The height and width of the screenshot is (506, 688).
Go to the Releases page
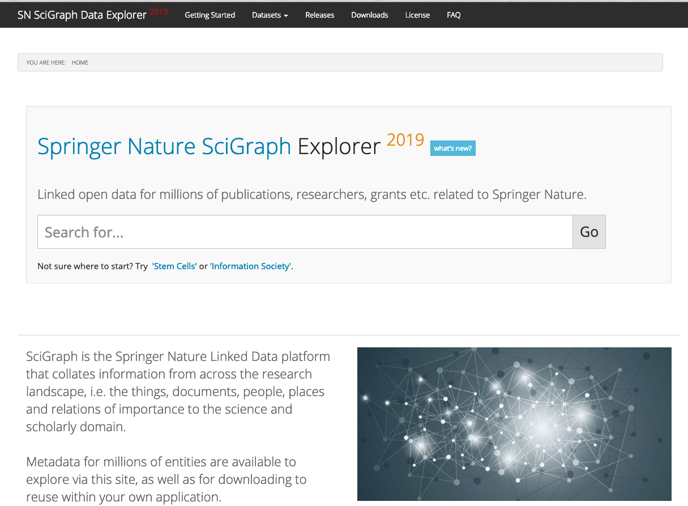(319, 15)
